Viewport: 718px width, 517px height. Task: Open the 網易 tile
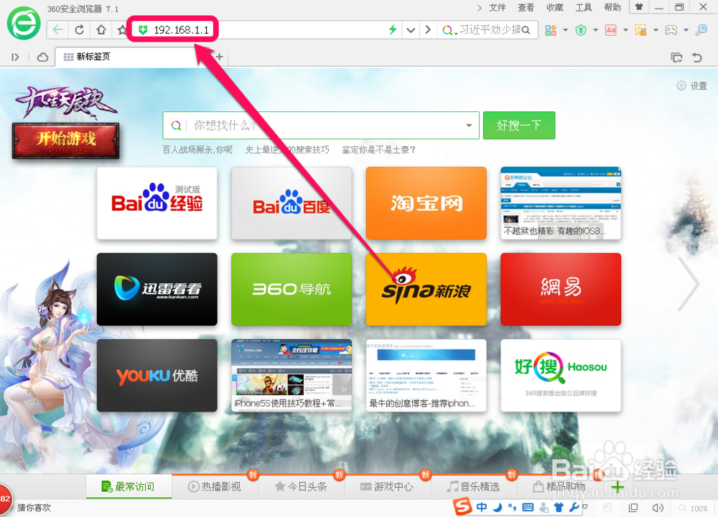point(561,290)
